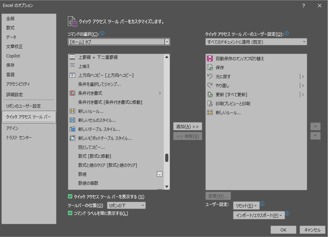329x237 pixels.
Task: Click the 新しいピボットテーブル スタイル icon
Action: 72,138
